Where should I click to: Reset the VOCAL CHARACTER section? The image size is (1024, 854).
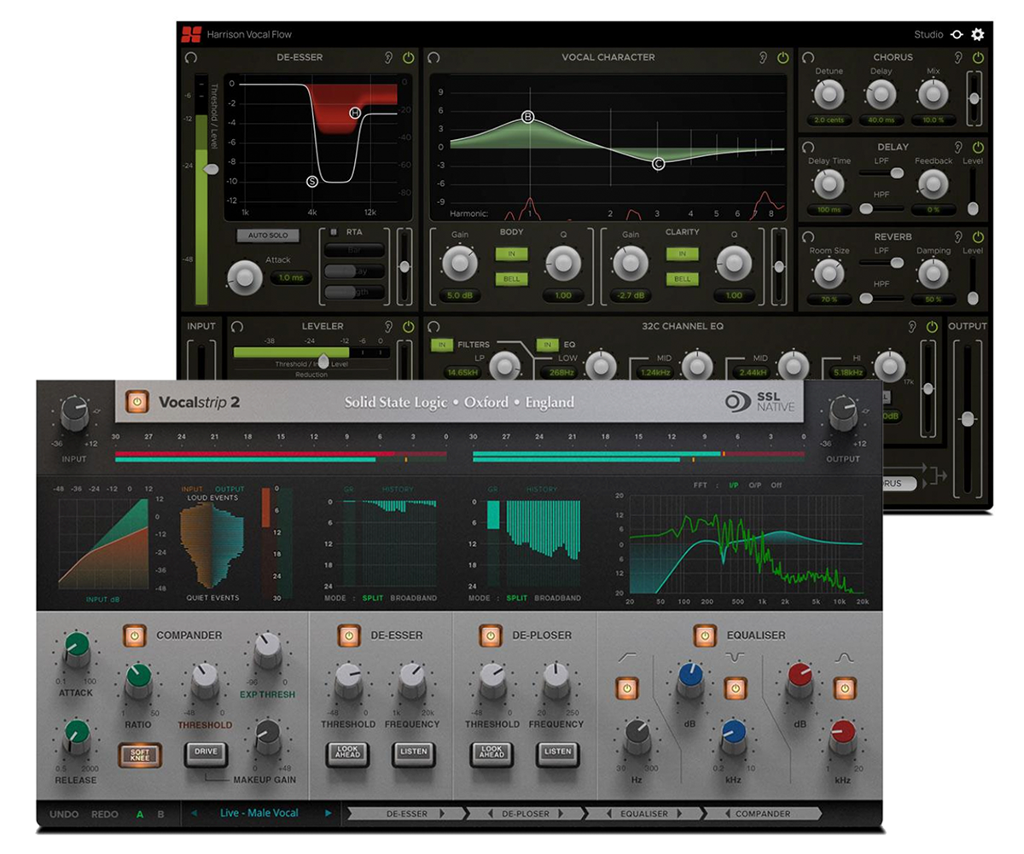pos(433,57)
